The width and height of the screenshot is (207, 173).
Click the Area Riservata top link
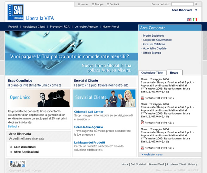coord(182,10)
